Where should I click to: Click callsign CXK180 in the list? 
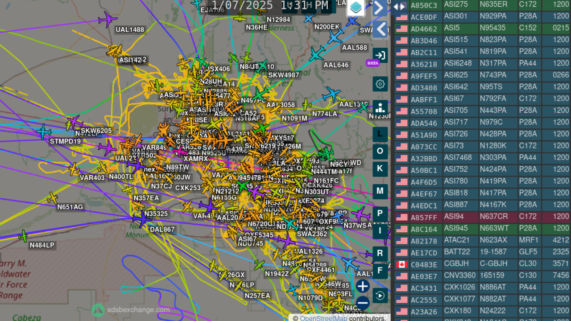pyautogui.click(x=457, y=310)
